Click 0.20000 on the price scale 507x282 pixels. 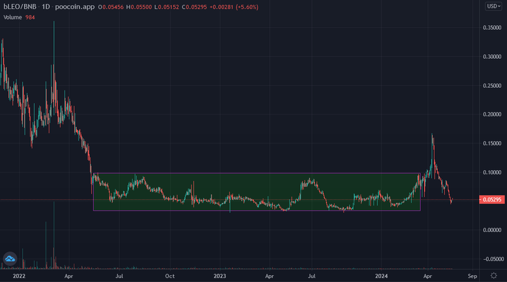click(492, 114)
